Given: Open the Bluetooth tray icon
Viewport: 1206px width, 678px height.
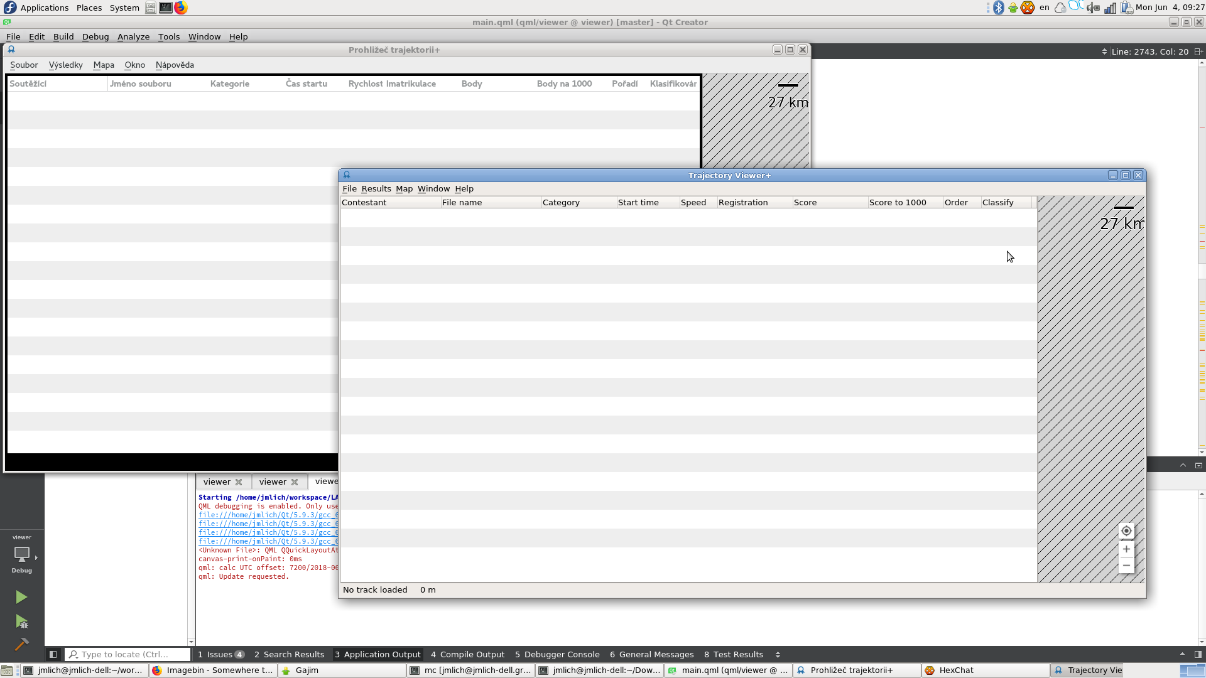Looking at the screenshot, I should coord(999,8).
